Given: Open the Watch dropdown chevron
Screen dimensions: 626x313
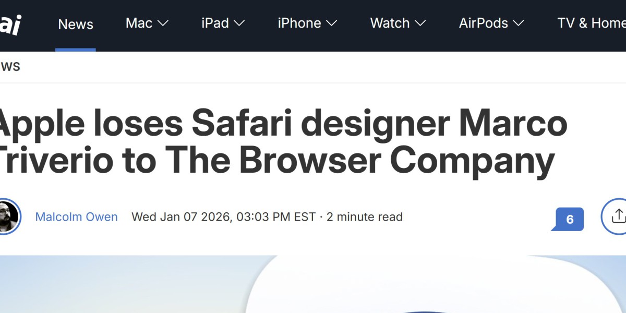Looking at the screenshot, I should click(420, 23).
